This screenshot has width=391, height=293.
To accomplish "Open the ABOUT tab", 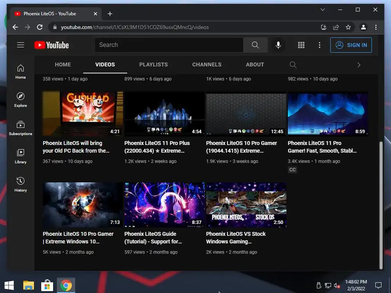I will point(255,64).
